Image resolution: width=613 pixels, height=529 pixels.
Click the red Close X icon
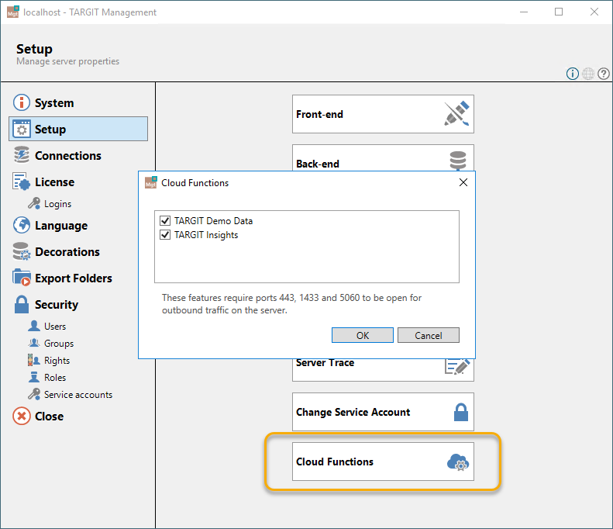22,416
